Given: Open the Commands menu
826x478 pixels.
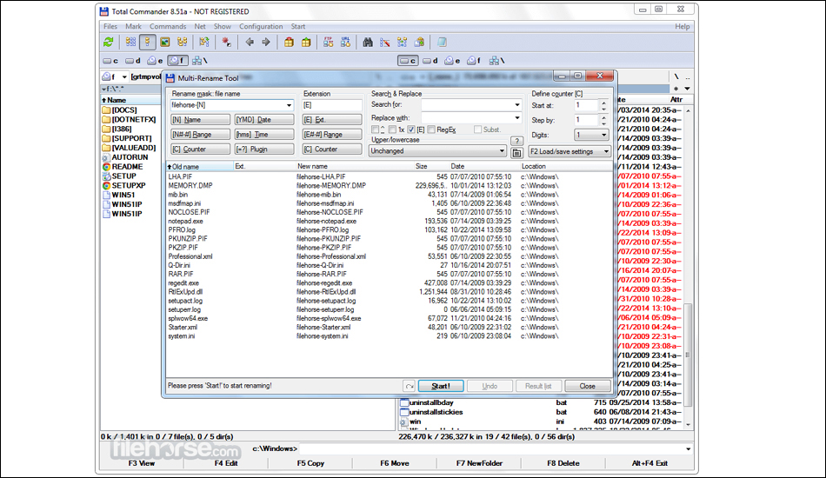Looking at the screenshot, I should point(168,26).
